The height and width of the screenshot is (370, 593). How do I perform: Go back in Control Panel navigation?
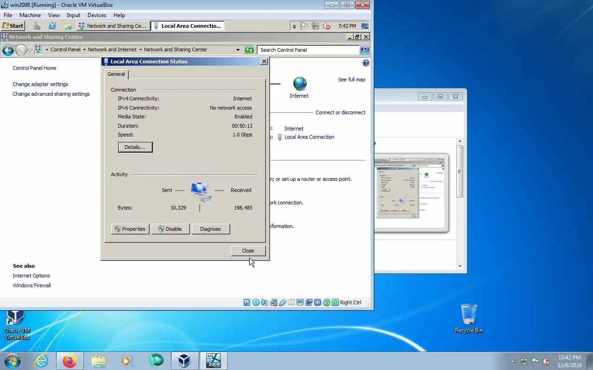tap(8, 50)
